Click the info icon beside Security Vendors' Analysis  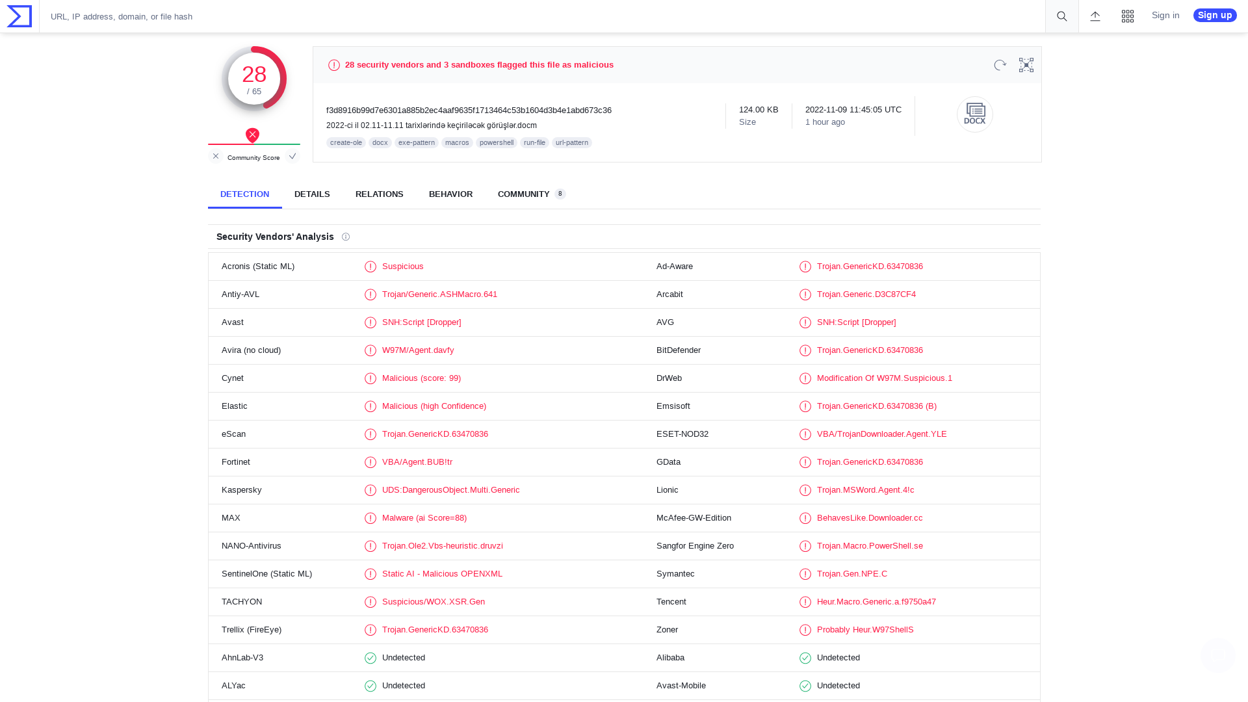click(346, 237)
